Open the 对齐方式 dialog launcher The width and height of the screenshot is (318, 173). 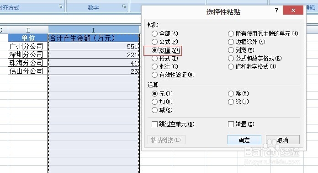point(61,6)
